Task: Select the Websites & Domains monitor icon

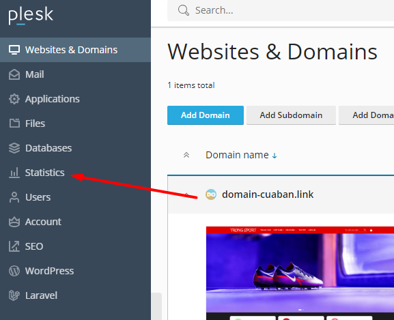Action: (14, 50)
